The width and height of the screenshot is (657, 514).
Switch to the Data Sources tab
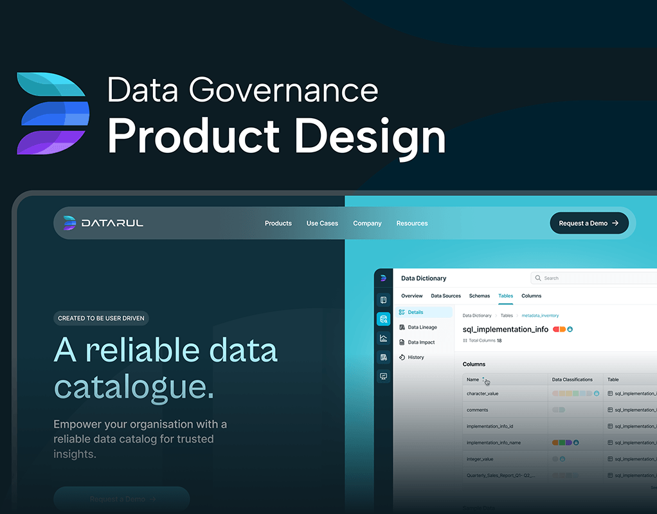pyautogui.click(x=446, y=296)
